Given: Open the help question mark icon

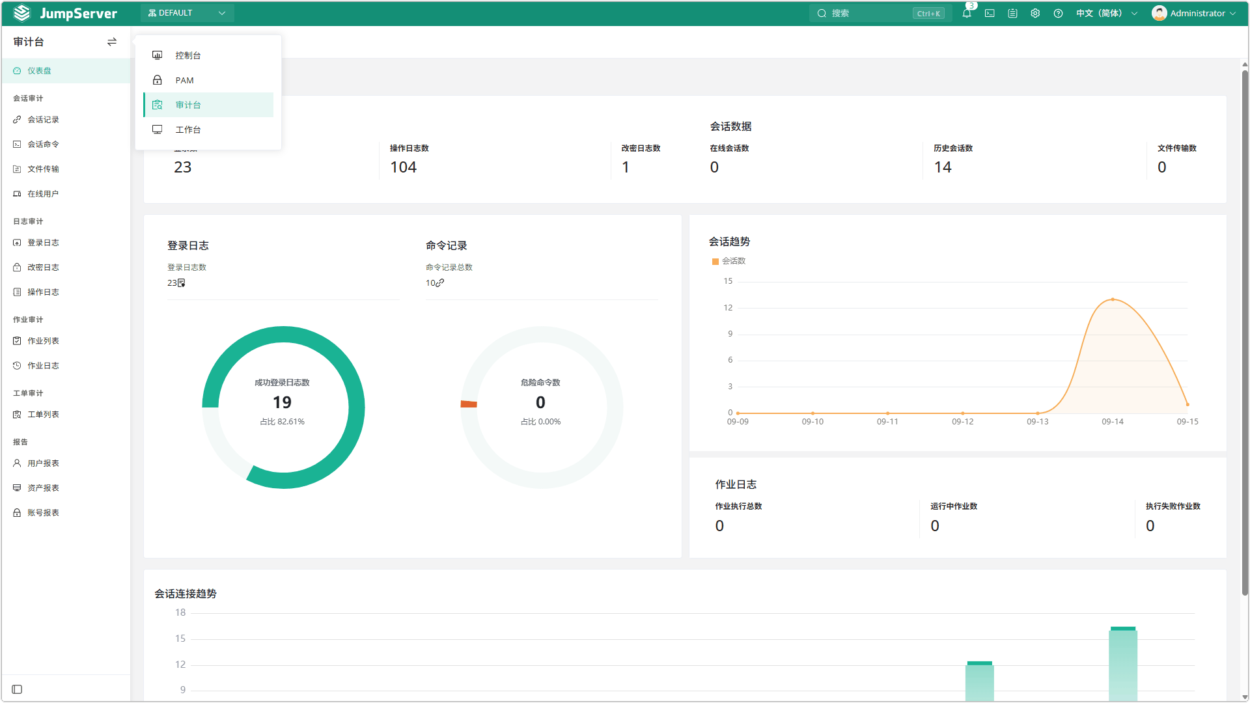Looking at the screenshot, I should 1058,13.
